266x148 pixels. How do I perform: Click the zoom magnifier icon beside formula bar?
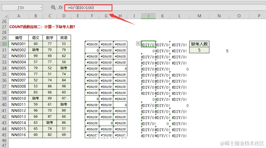click(53, 7)
